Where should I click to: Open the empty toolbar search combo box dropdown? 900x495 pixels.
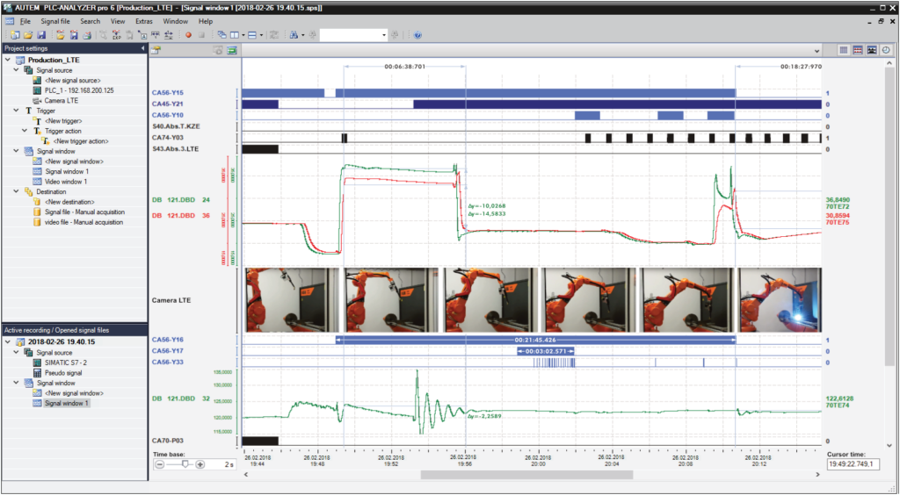tap(384, 35)
